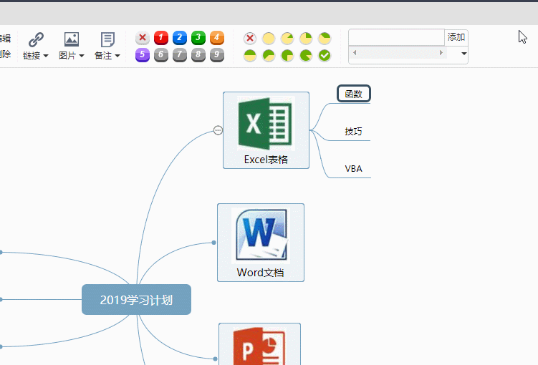Set priority 4 orange badge

pos(216,38)
